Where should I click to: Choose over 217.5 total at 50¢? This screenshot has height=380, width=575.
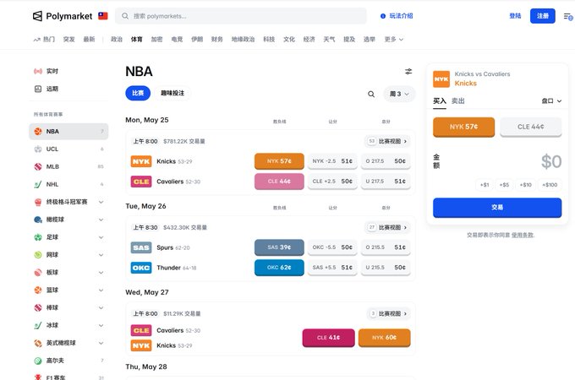(386, 161)
